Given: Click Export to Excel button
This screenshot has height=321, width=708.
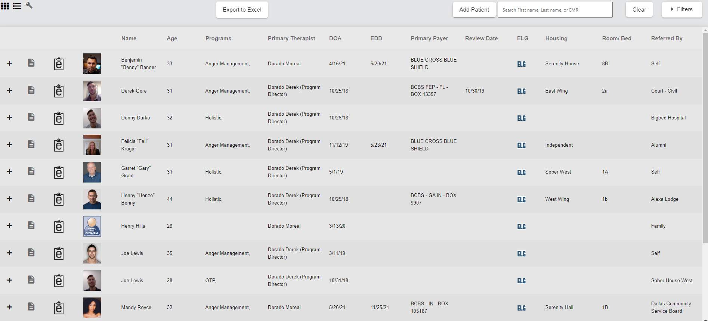Looking at the screenshot, I should tap(242, 10).
